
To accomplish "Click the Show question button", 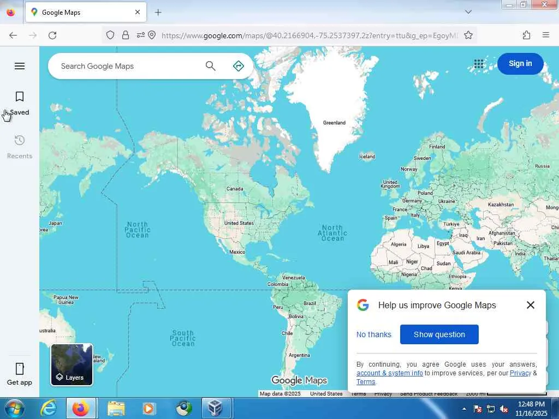I will click(x=439, y=334).
